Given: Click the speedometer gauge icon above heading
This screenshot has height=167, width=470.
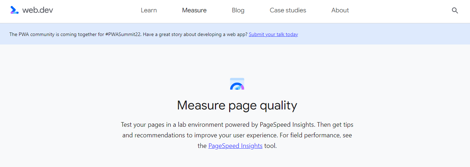Looking at the screenshot, I should point(237,84).
